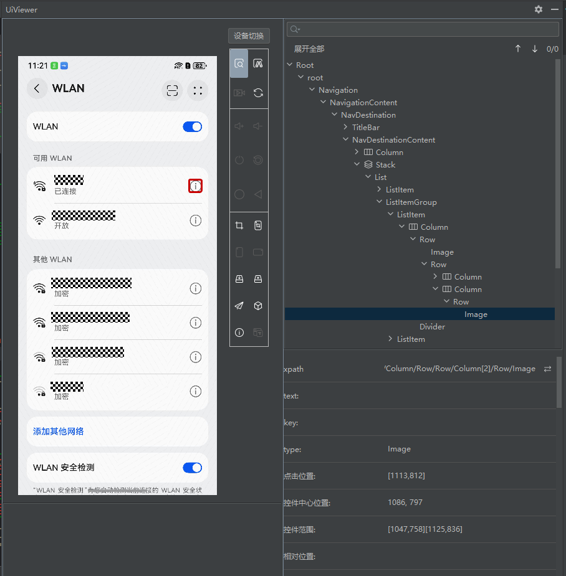This screenshot has width=566, height=576.
Task: Turn off the WLAN switch
Action: point(192,127)
